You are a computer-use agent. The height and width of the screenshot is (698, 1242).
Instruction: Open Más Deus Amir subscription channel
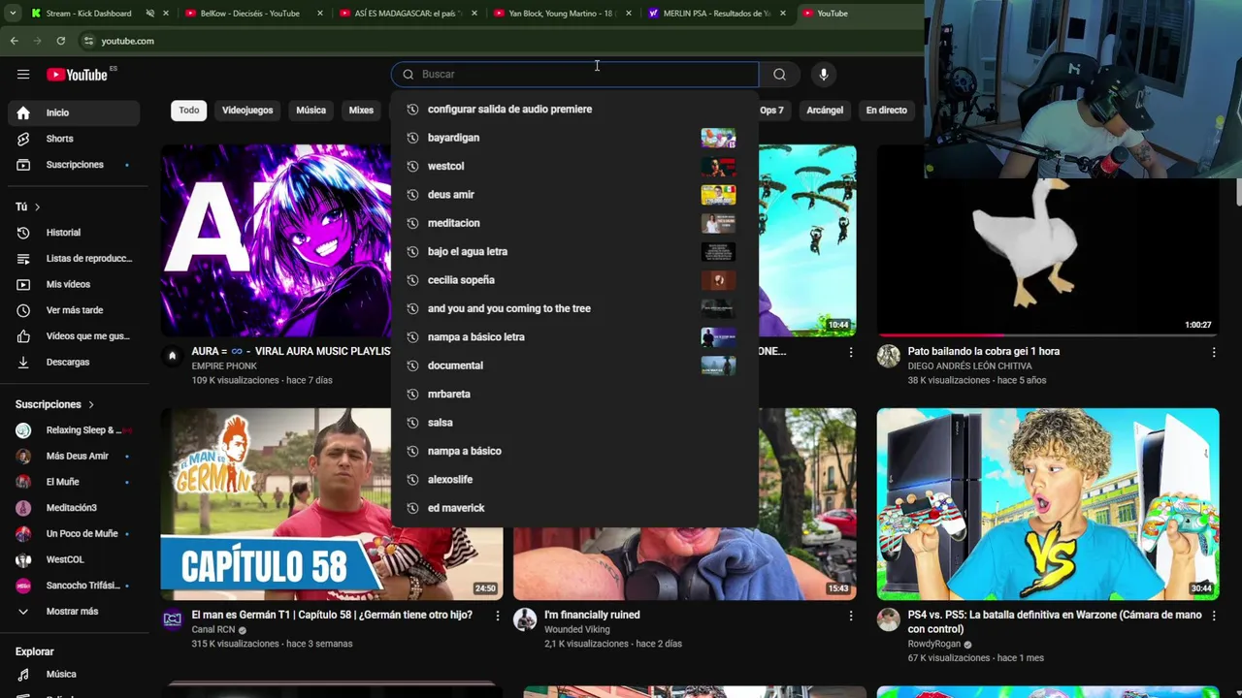(x=74, y=456)
